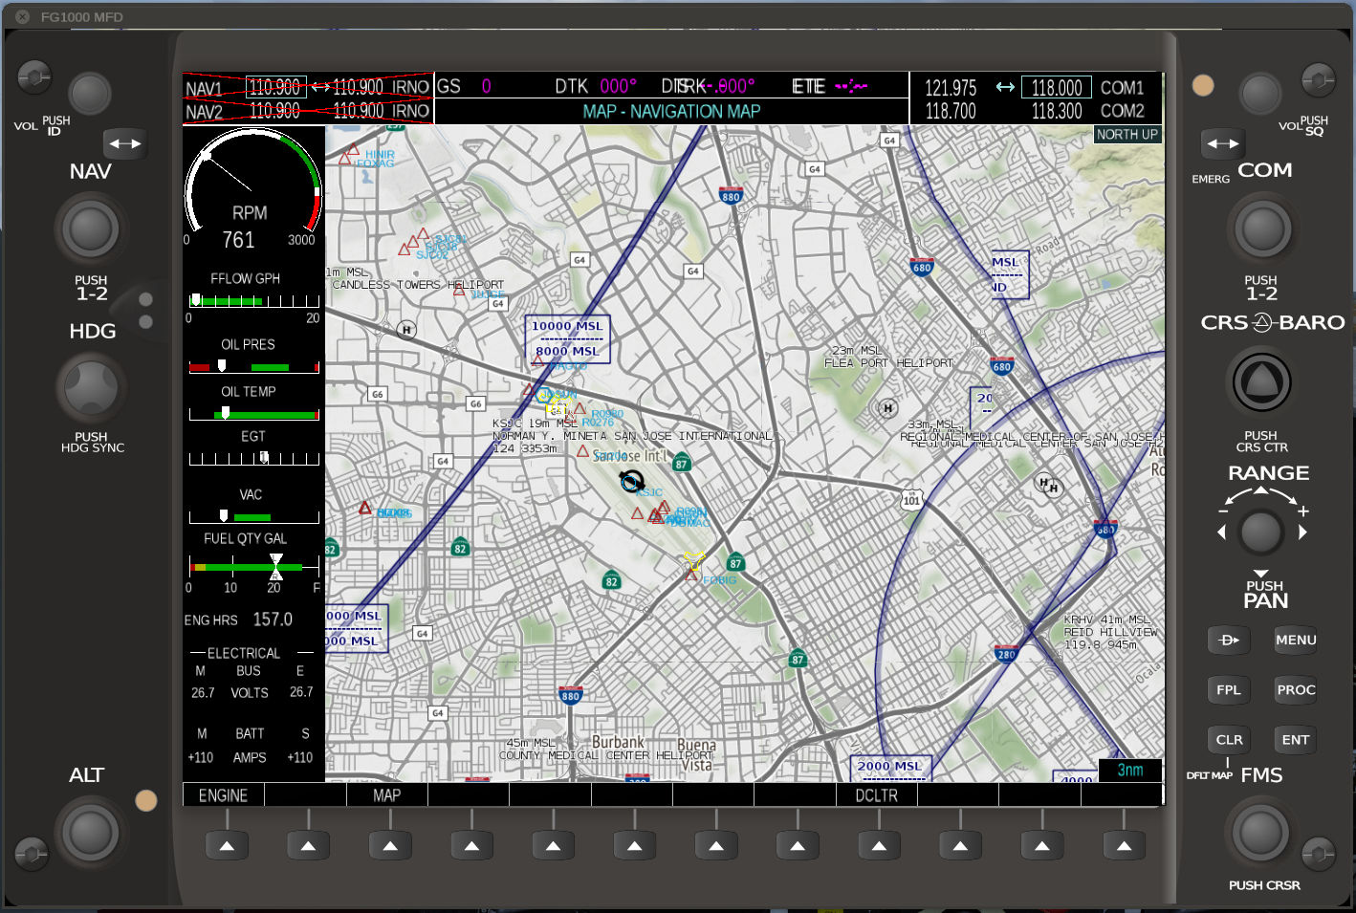Click the COM1 active frequency 121.975
Viewport: 1356px width, 913px height.
pyautogui.click(x=951, y=88)
